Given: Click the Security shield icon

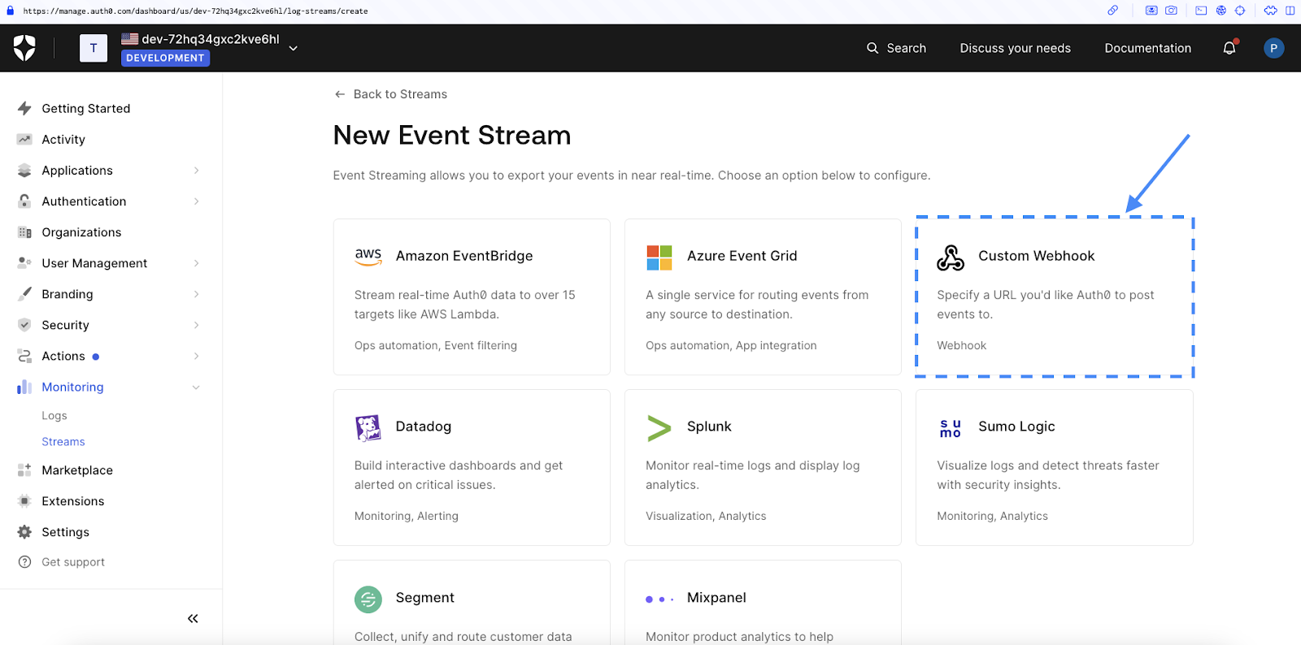Looking at the screenshot, I should 24,325.
